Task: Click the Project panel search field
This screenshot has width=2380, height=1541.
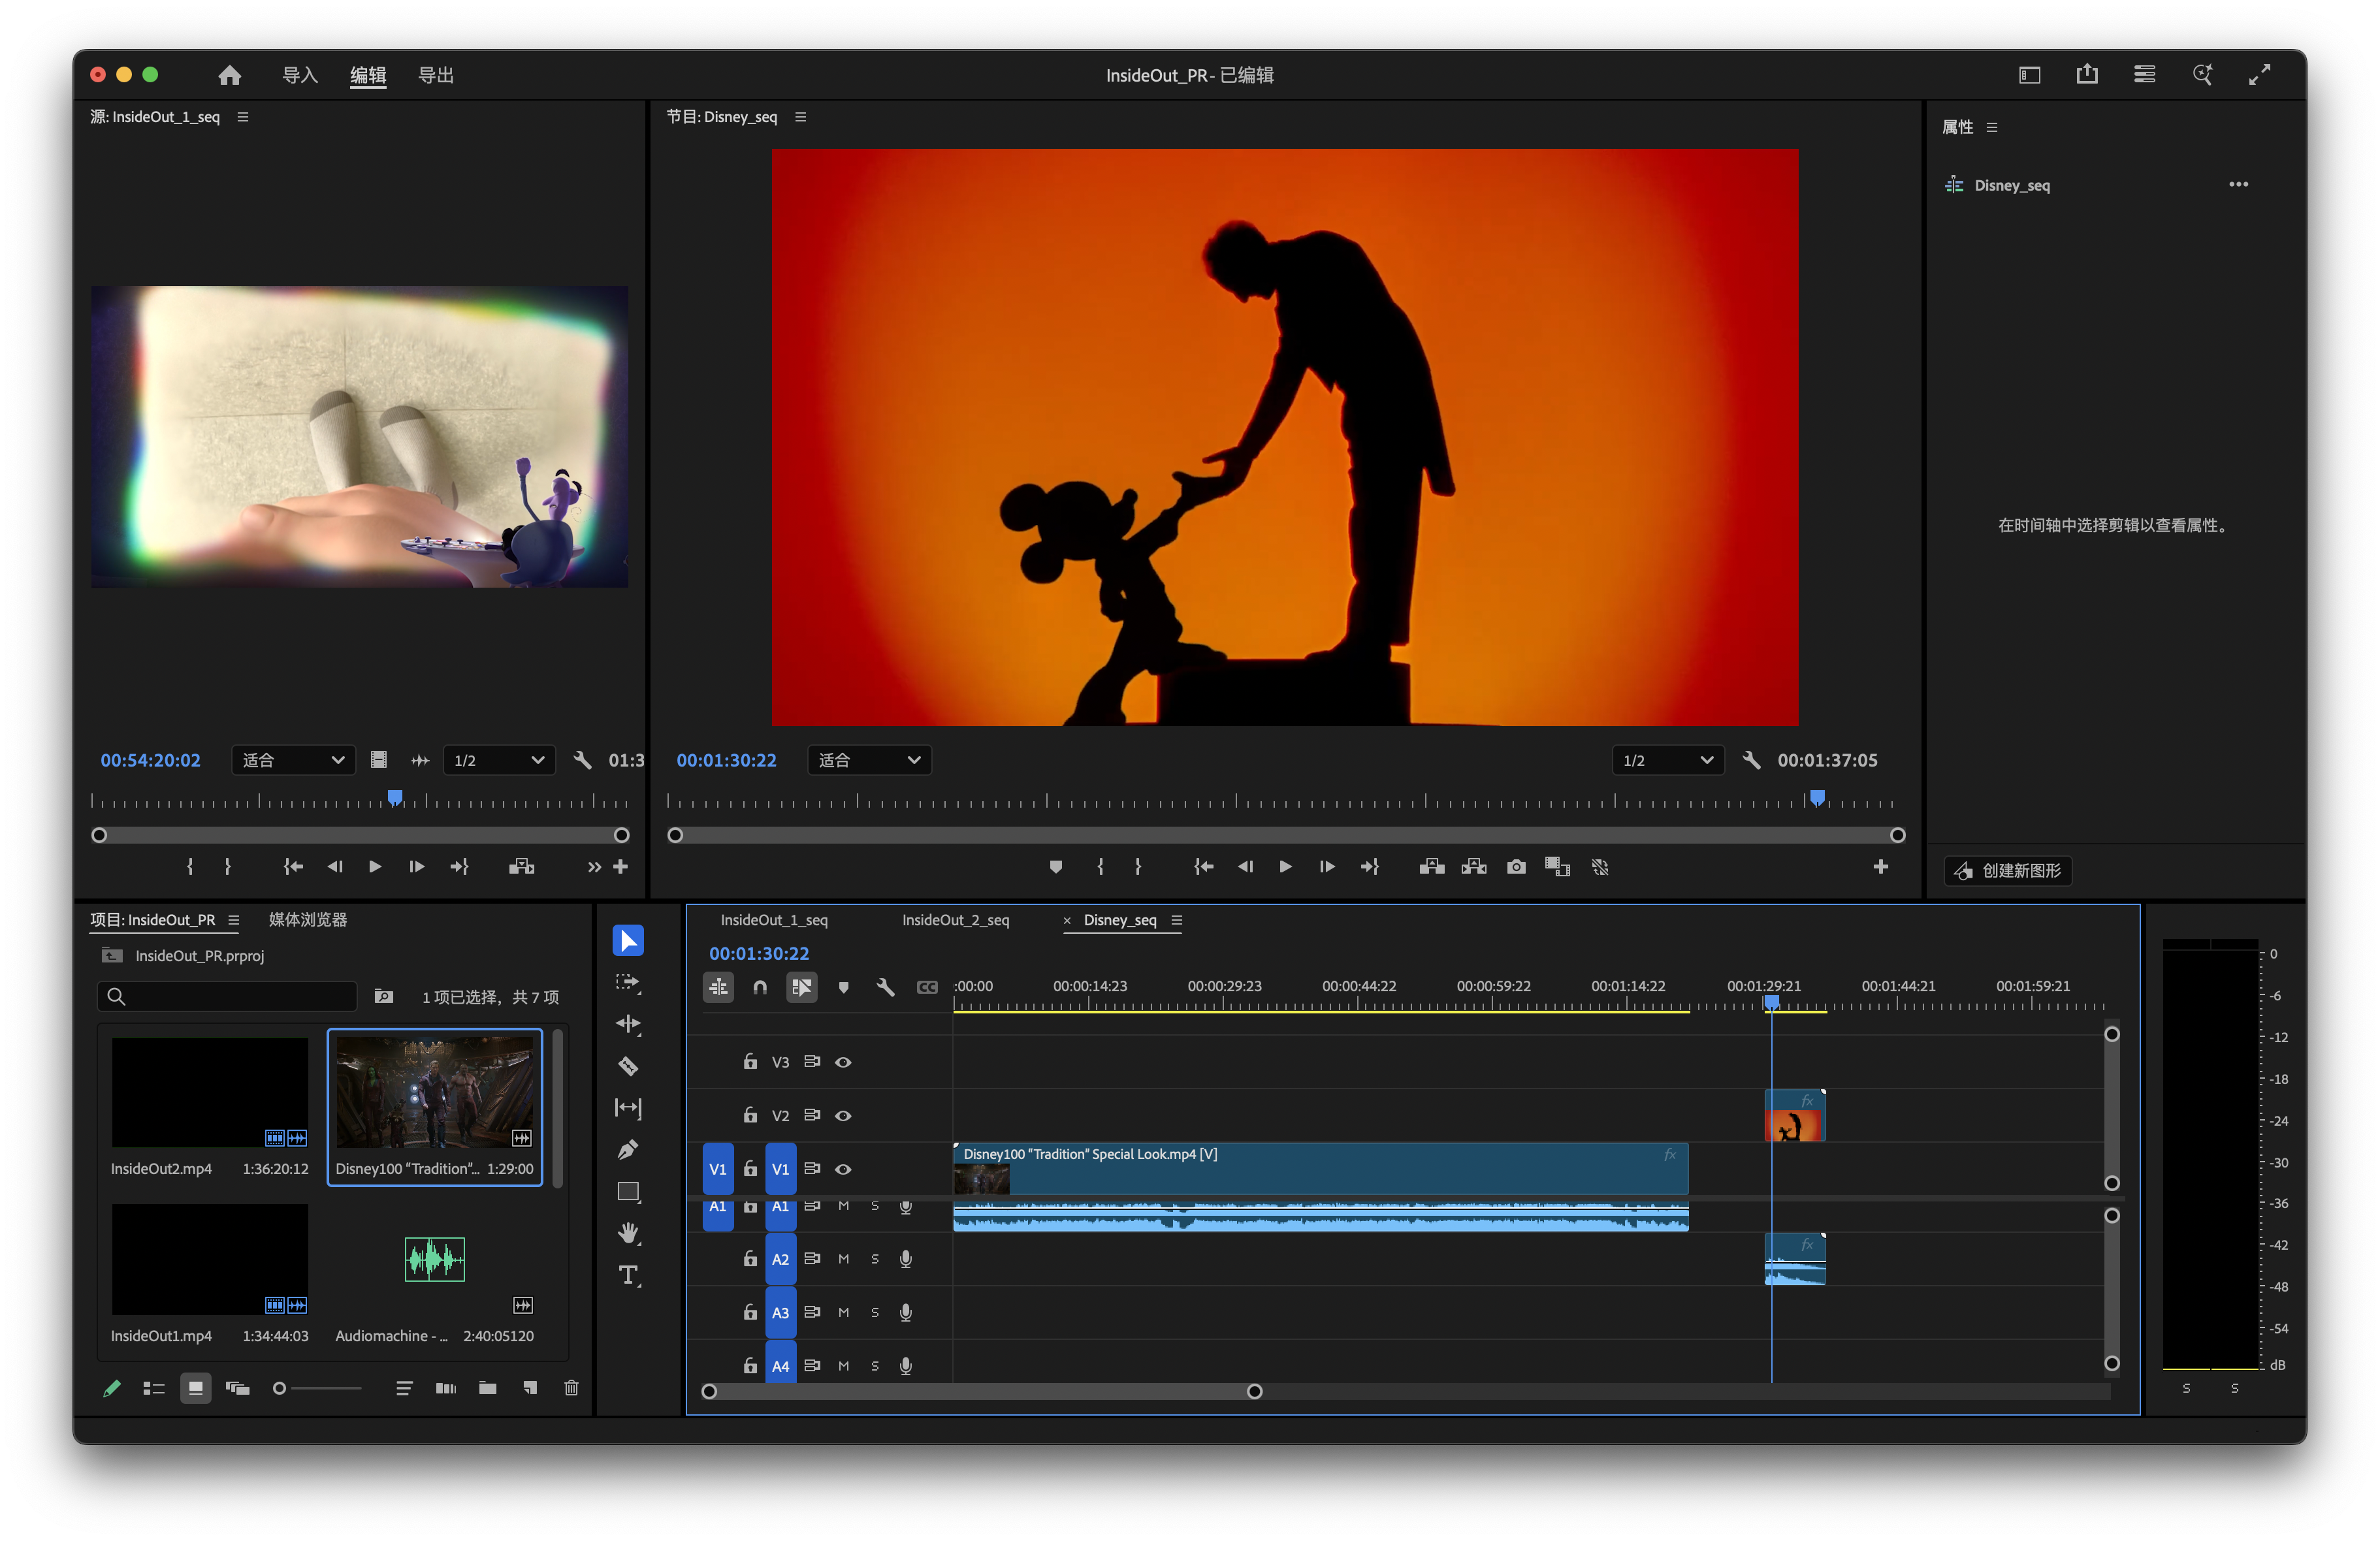Action: [227, 996]
